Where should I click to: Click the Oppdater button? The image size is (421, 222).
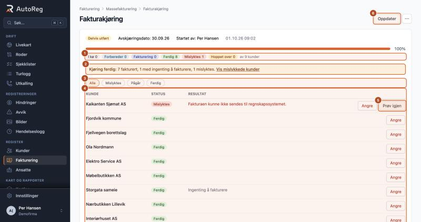tap(387, 19)
